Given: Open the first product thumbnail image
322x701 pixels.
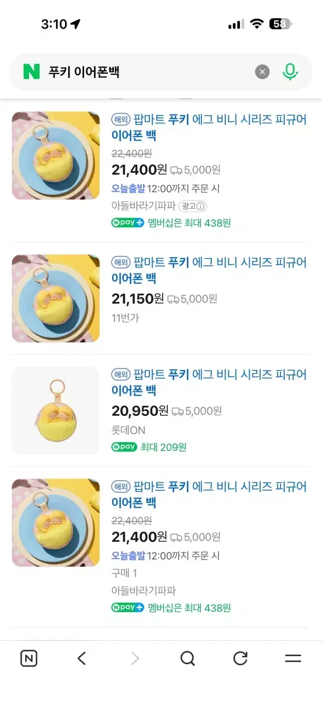Looking at the screenshot, I should click(56, 155).
